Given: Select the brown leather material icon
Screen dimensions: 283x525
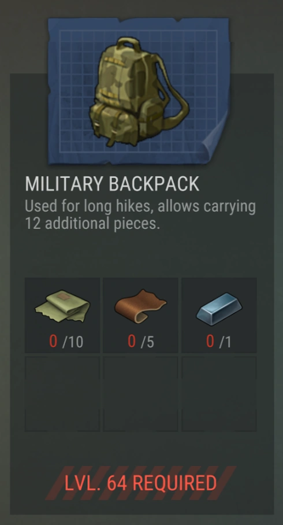Looking at the screenshot, I should coord(140,306).
